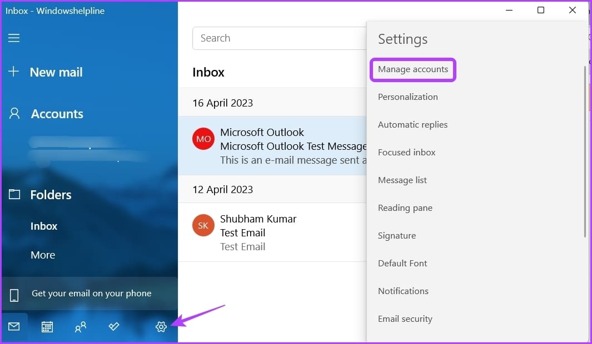Open Calendar from bottom bar
Screen dimensions: 592x344
point(47,327)
